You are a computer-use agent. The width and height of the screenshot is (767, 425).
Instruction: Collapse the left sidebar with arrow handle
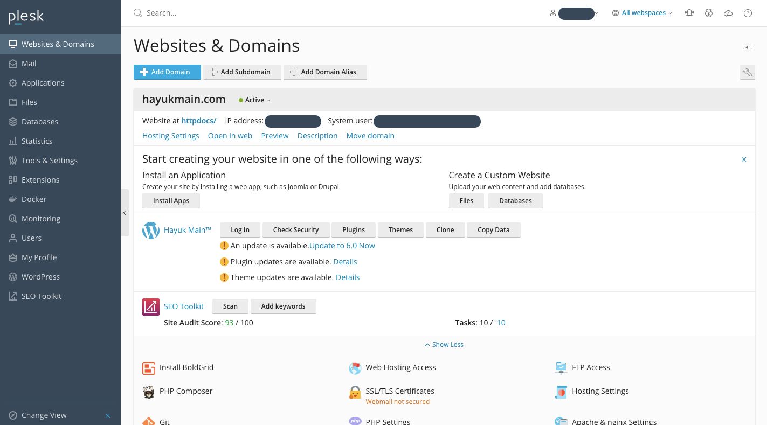(x=125, y=213)
